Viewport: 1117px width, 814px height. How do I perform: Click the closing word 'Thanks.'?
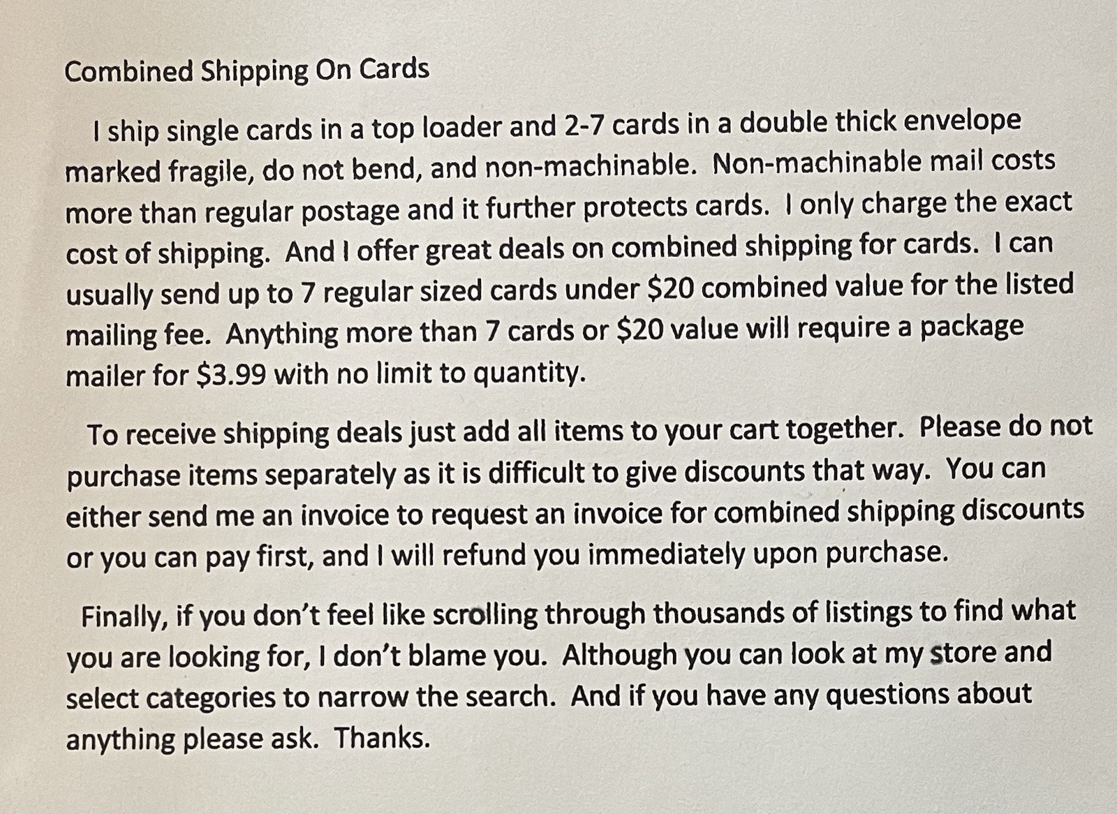tap(382, 738)
